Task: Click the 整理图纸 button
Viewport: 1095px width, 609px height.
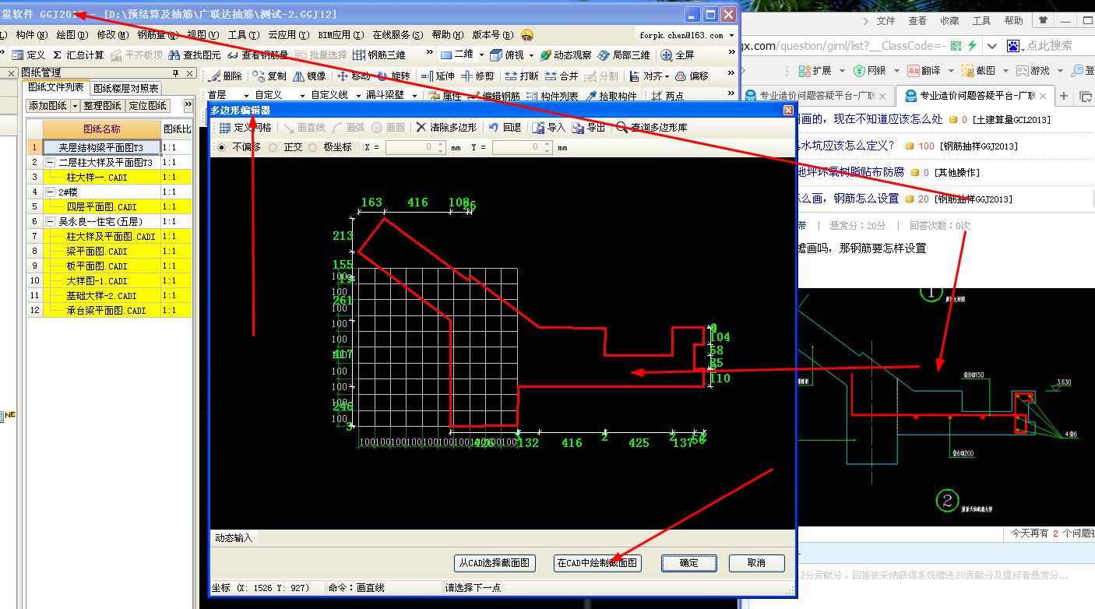Action: [103, 106]
